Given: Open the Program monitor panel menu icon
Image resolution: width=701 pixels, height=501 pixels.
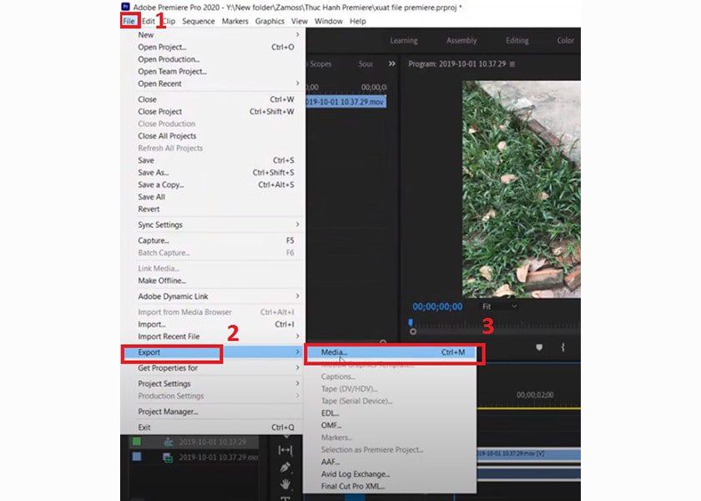Looking at the screenshot, I should point(512,64).
